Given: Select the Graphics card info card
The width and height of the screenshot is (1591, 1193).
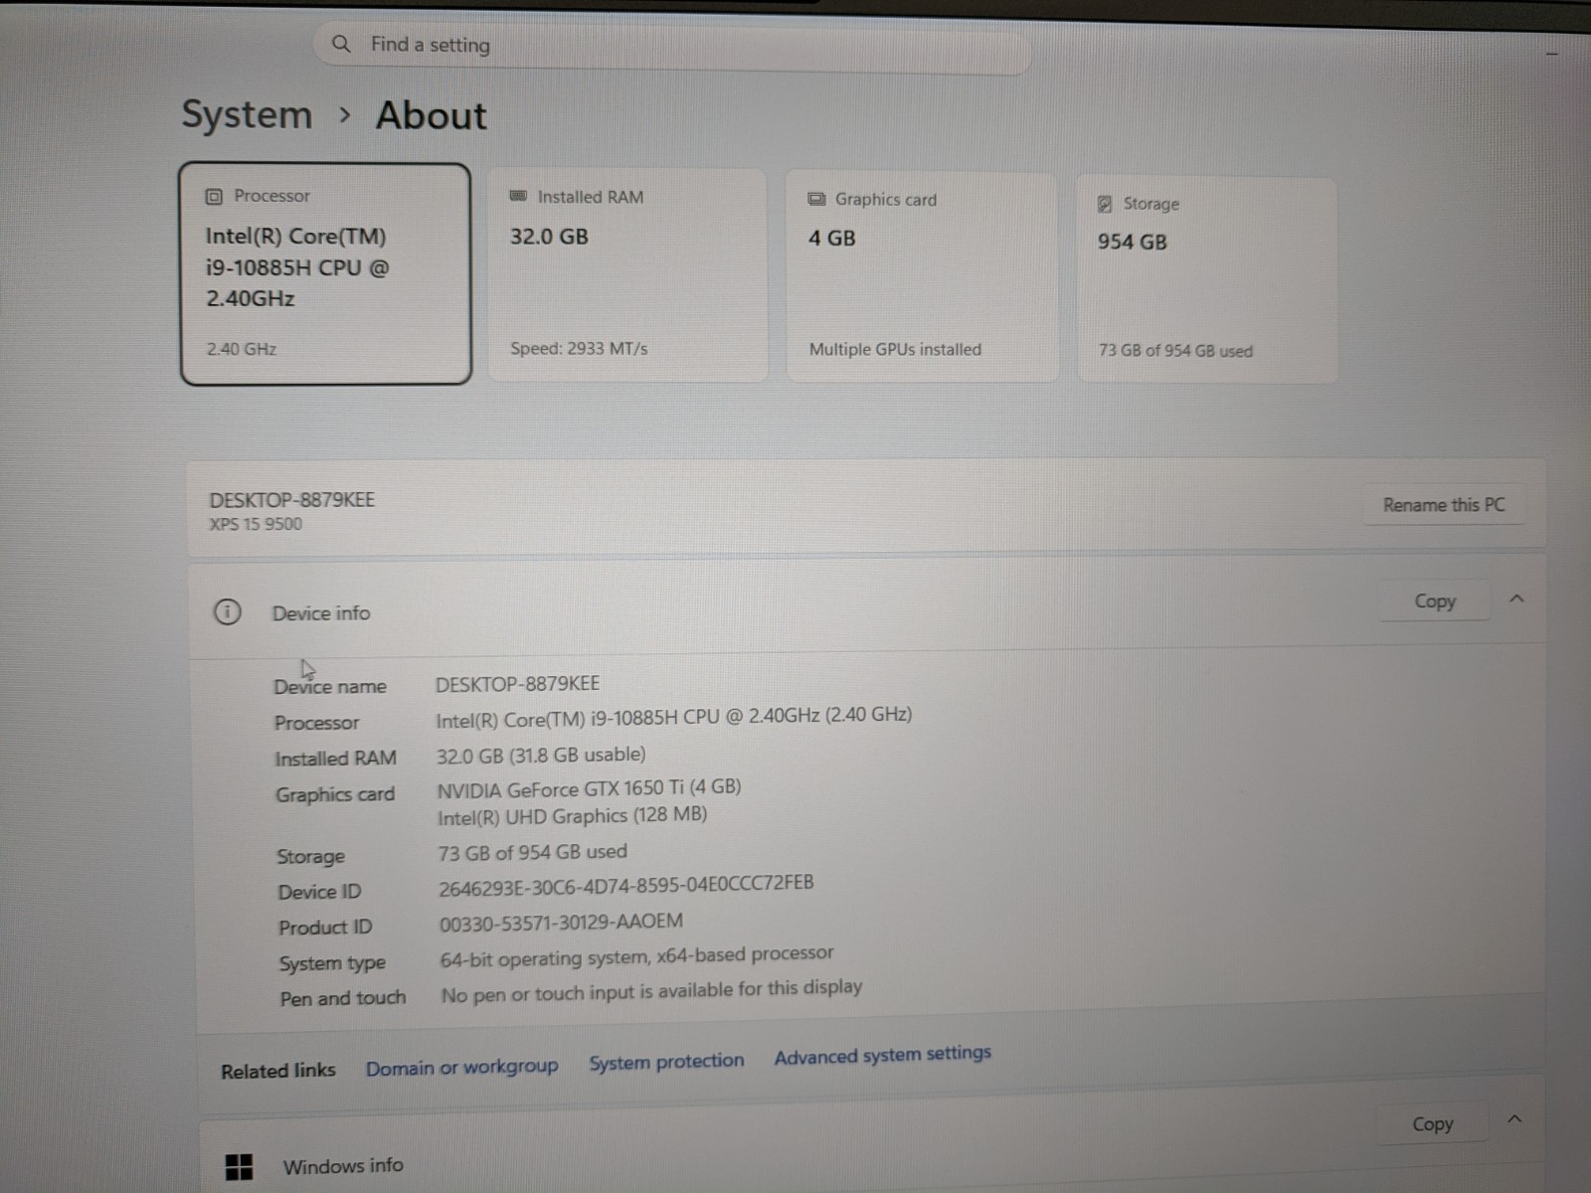Looking at the screenshot, I should (x=922, y=277).
